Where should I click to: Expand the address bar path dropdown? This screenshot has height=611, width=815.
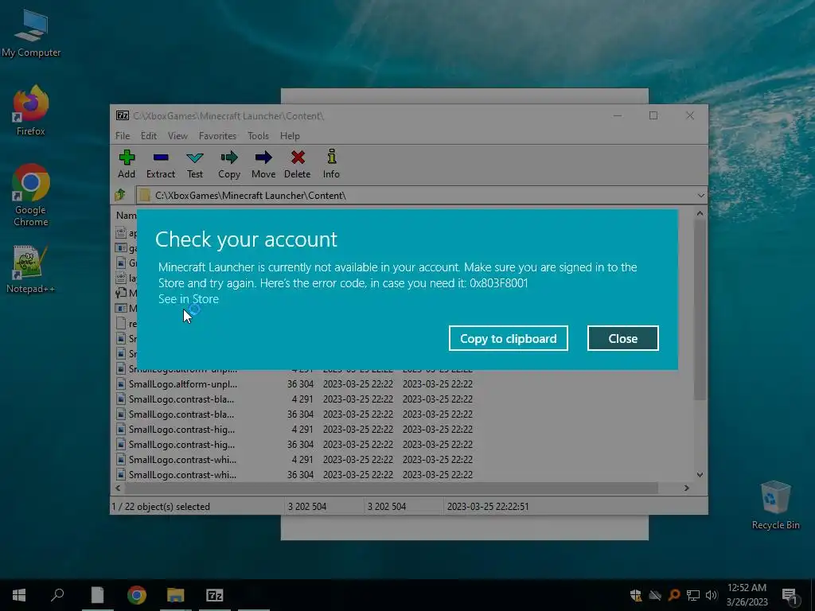[700, 196]
